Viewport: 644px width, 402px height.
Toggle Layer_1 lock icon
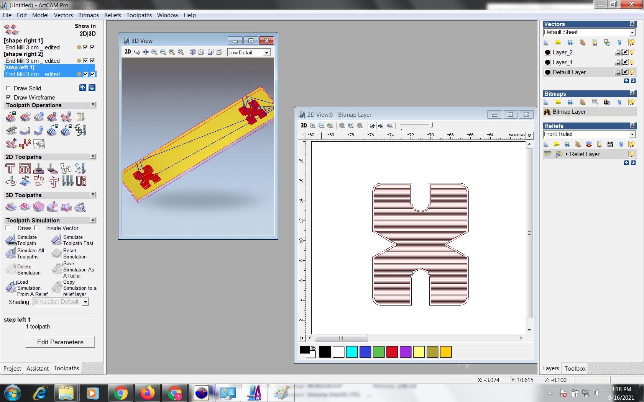[618, 62]
